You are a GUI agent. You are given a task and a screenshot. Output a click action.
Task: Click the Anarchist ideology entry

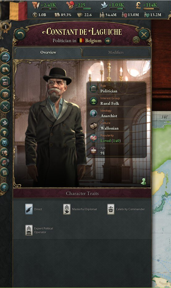click(117, 113)
